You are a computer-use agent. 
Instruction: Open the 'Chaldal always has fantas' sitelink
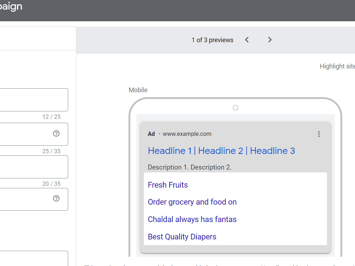192,219
